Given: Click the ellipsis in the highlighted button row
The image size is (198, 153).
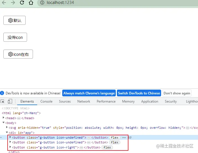Looking at the screenshot, I should (89, 138).
